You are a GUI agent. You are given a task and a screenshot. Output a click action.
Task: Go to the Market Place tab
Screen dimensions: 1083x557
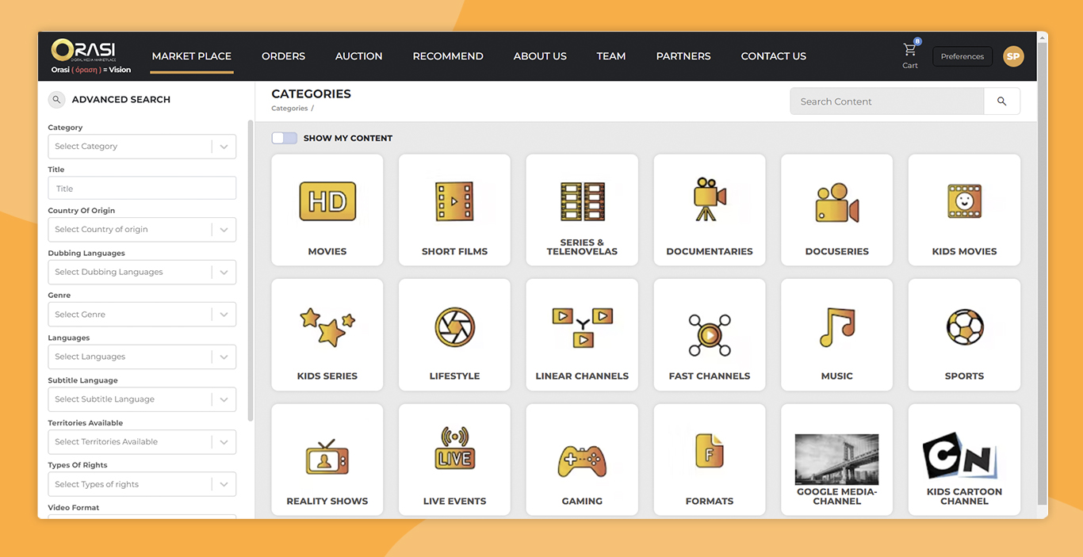[x=192, y=56]
